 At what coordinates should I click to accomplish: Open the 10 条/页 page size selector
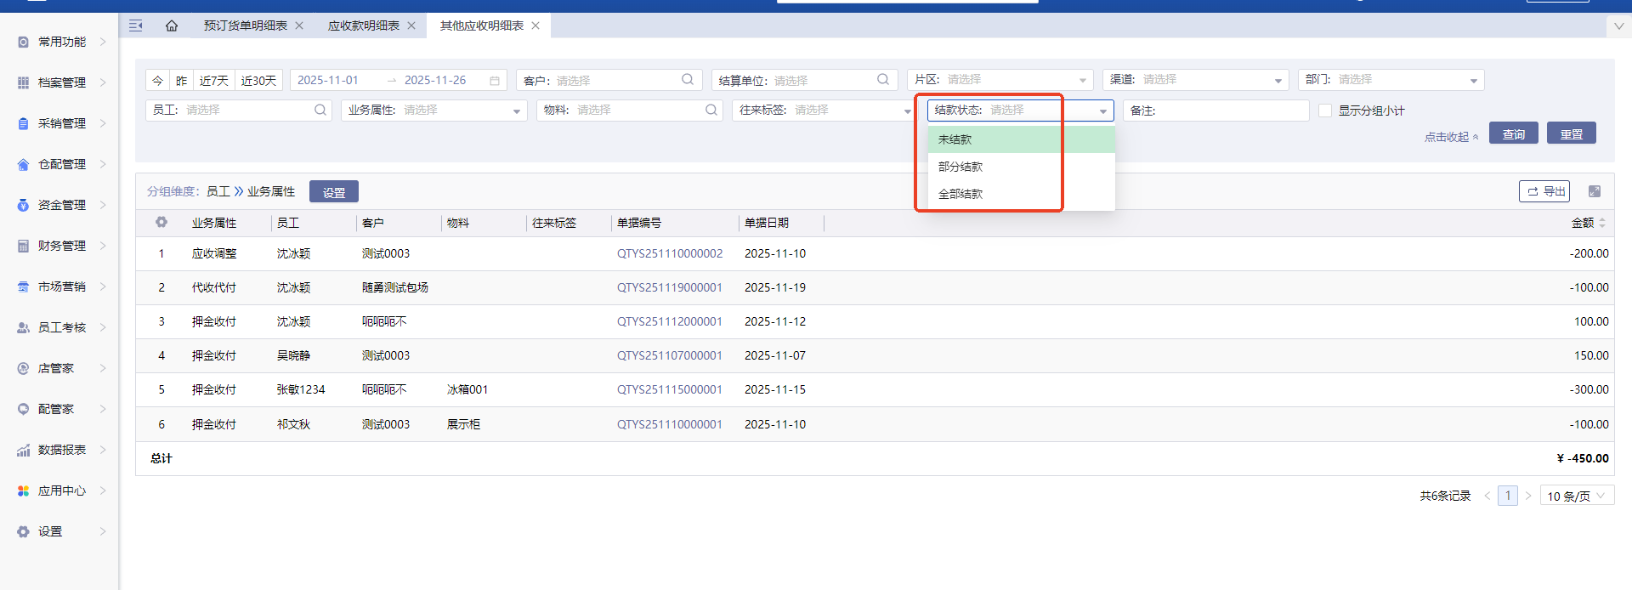point(1576,496)
